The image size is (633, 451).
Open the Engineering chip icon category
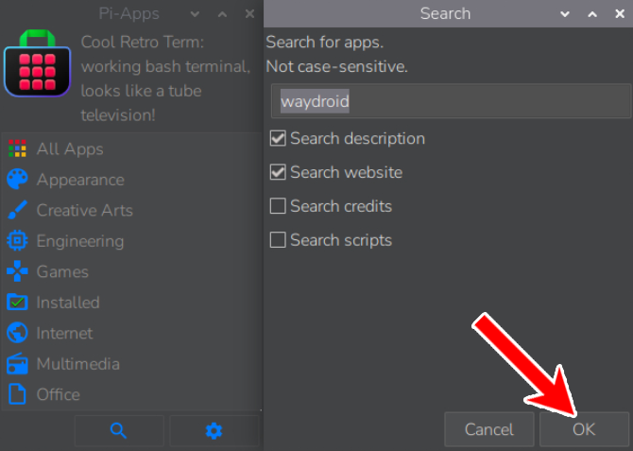coord(17,241)
